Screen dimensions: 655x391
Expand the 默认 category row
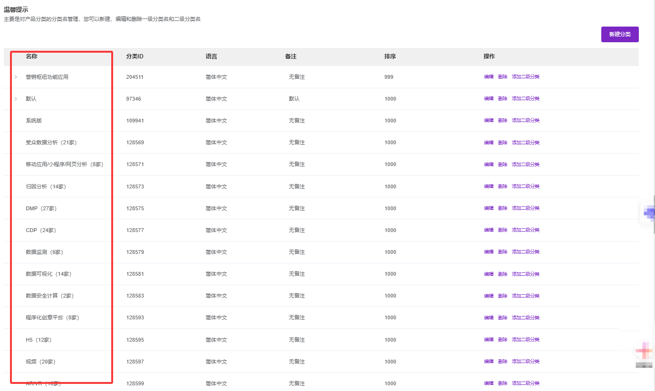[16, 99]
